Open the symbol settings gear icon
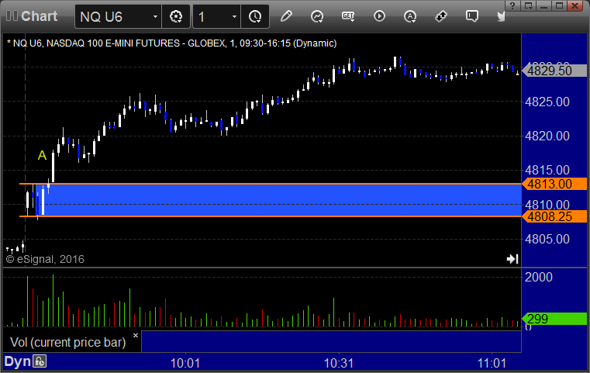The height and width of the screenshot is (373, 590). tap(176, 16)
